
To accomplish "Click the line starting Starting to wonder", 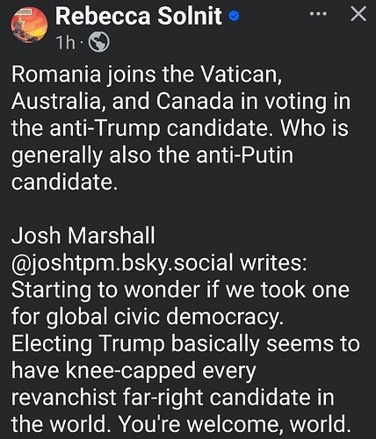I will 180,290.
